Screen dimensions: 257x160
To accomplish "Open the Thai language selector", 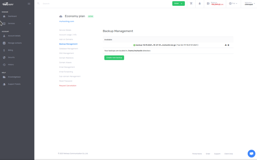I will coord(233,3).
